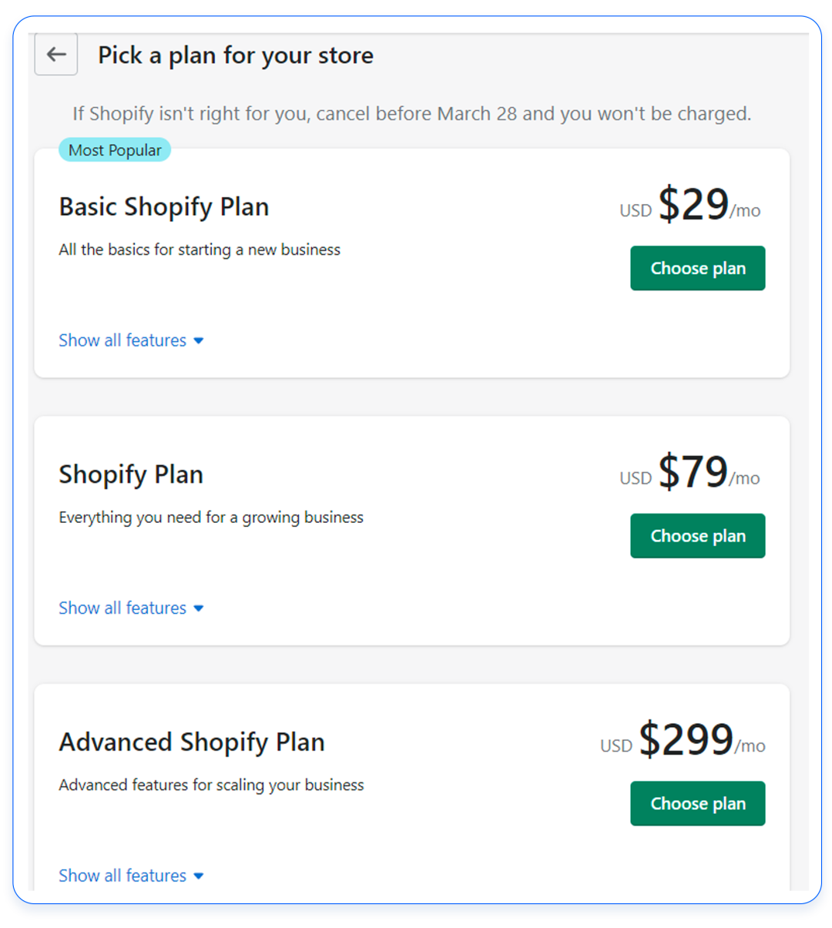Screen dimensions: 832x928
Task: Choose the Basic Shopify Plan at $29
Action: point(697,268)
